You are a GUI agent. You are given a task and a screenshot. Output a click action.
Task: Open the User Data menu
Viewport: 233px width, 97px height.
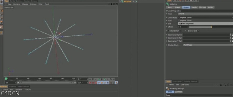185,85
